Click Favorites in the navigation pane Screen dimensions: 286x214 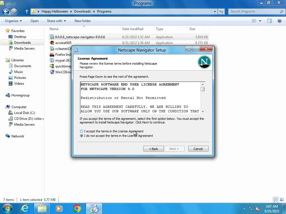click(18, 31)
